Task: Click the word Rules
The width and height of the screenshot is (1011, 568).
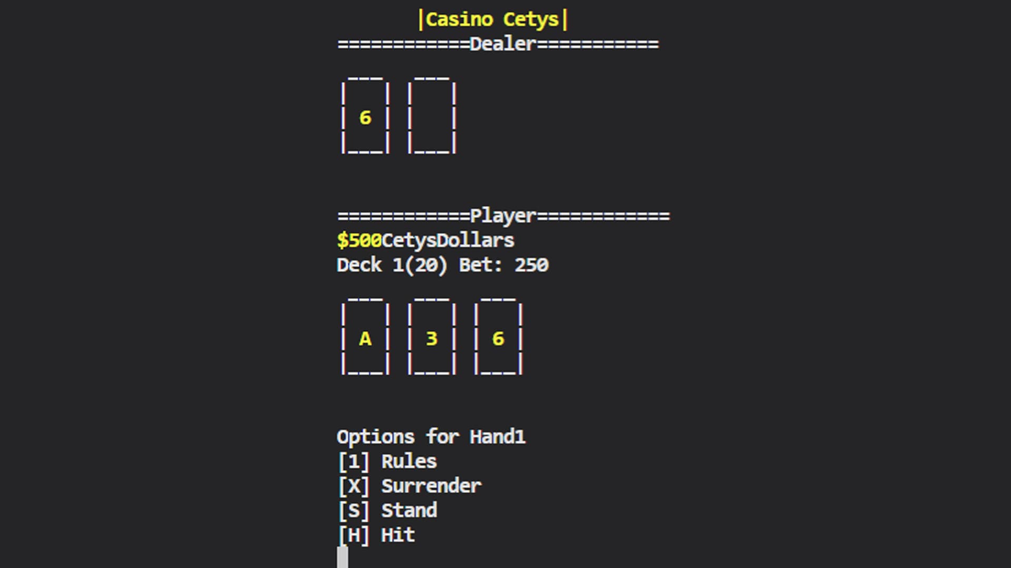Action: tap(409, 462)
